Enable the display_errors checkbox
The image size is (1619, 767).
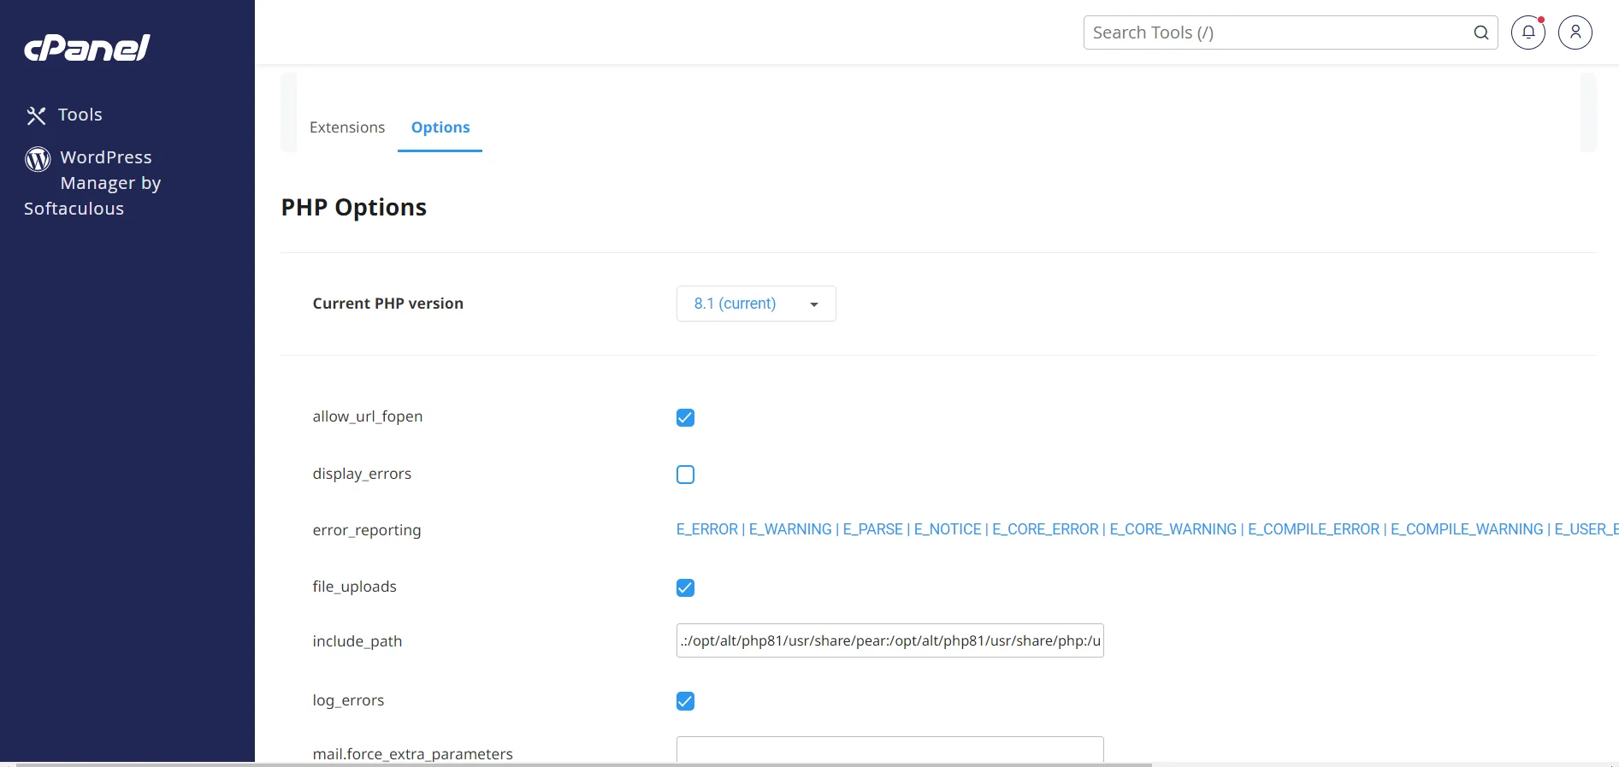click(685, 475)
